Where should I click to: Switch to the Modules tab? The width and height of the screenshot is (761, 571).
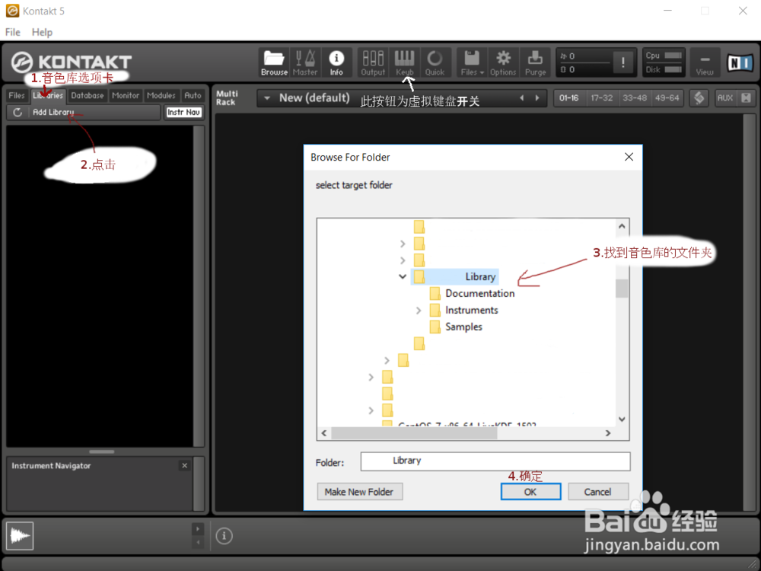click(x=161, y=96)
